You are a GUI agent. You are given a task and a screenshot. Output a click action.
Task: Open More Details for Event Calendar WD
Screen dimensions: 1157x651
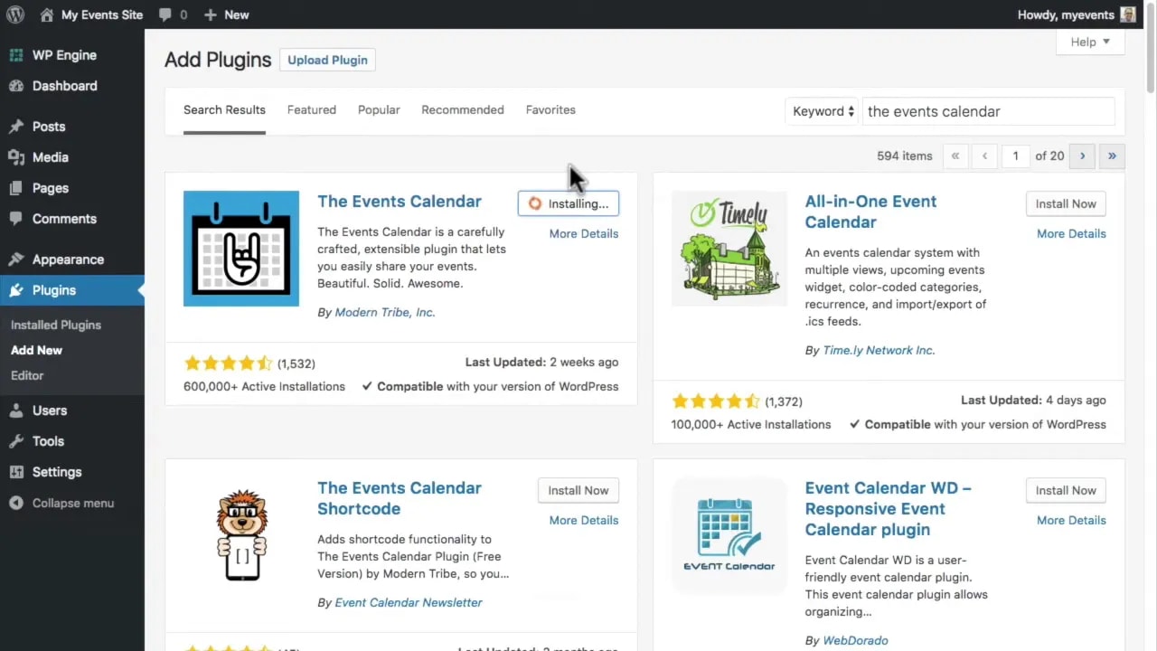tap(1071, 520)
